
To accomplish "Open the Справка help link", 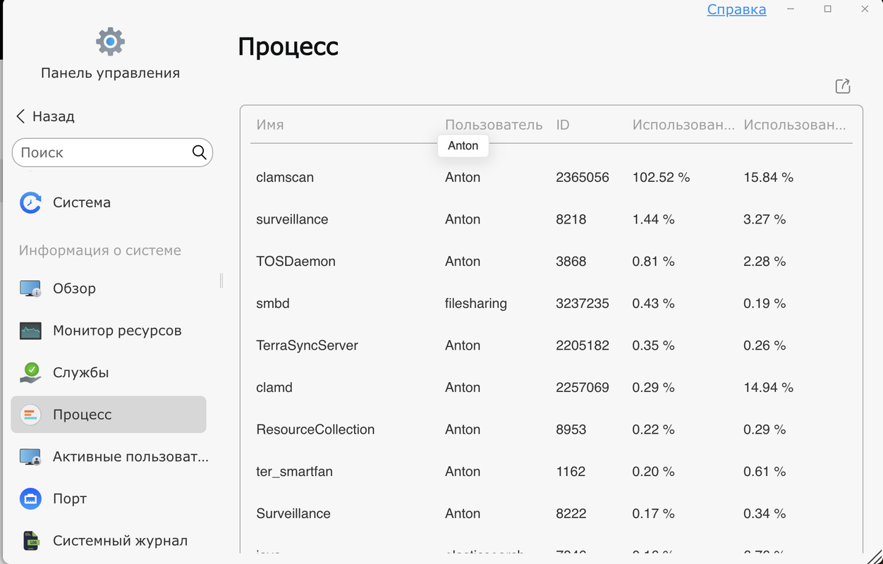I will tap(736, 10).
